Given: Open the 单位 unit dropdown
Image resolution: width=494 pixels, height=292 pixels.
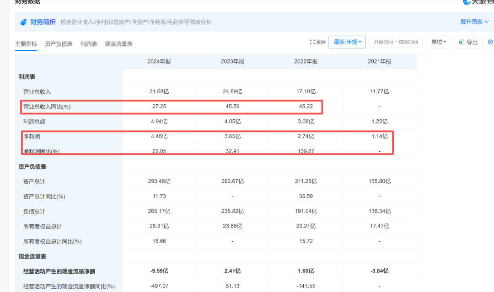Looking at the screenshot, I should click(x=438, y=42).
